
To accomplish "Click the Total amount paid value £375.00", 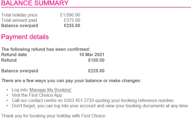I will (x=72, y=20).
